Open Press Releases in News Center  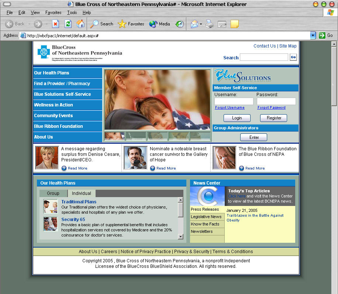(207, 209)
